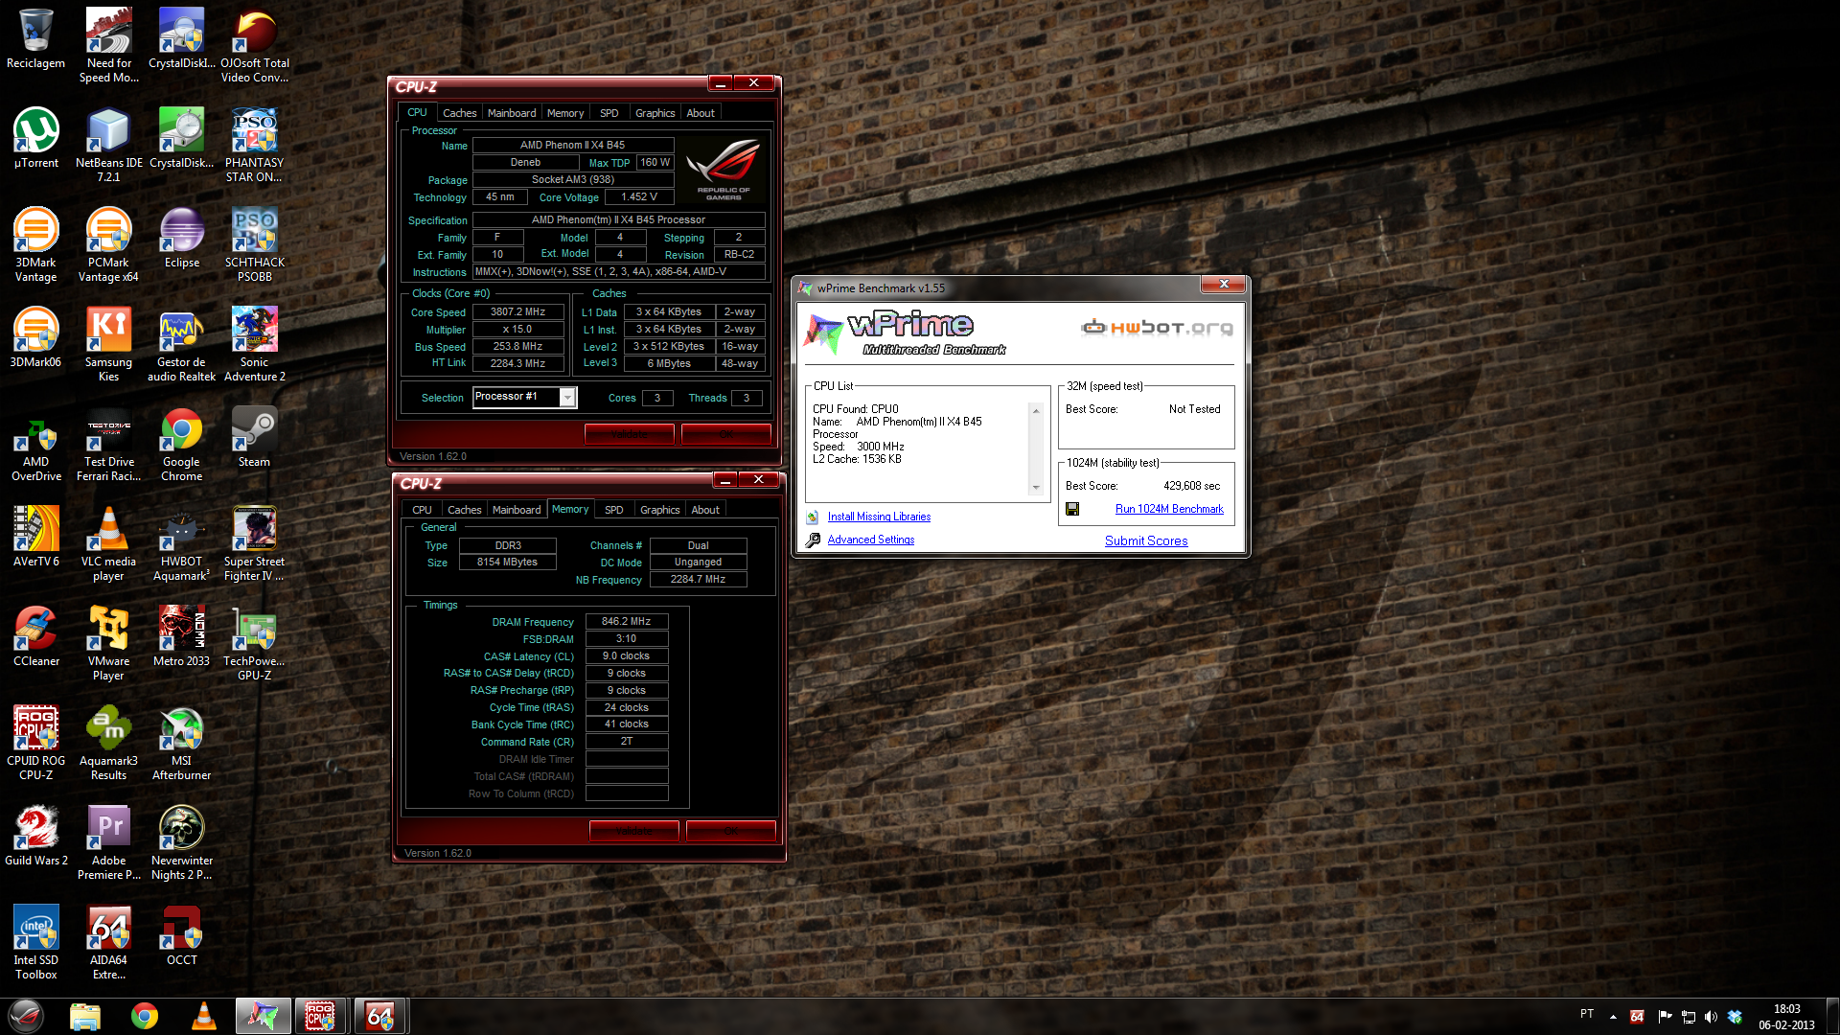This screenshot has height=1035, width=1840.
Task: Open the Reciclagem recycle bin icon
Action: click(x=35, y=38)
